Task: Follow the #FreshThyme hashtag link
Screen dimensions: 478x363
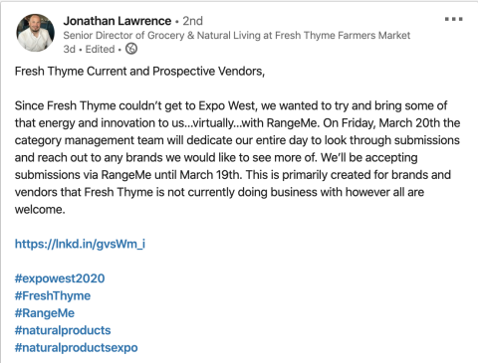Action: (x=53, y=295)
